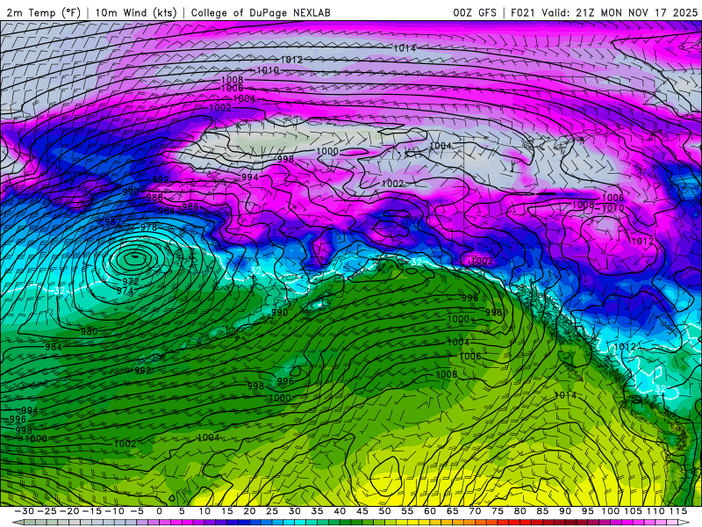Click the 95 label on the color scale
Image resolution: width=702 pixels, height=527 pixels.
coord(587,511)
